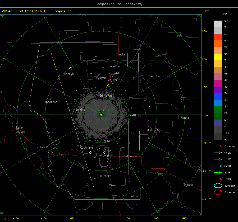
Task: Click the orange 111V arrow icon
Action: (218, 159)
